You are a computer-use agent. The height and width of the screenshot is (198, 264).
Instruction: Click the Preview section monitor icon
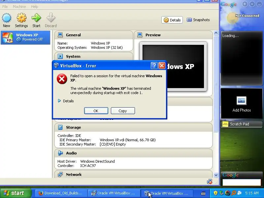pyautogui.click(x=140, y=35)
